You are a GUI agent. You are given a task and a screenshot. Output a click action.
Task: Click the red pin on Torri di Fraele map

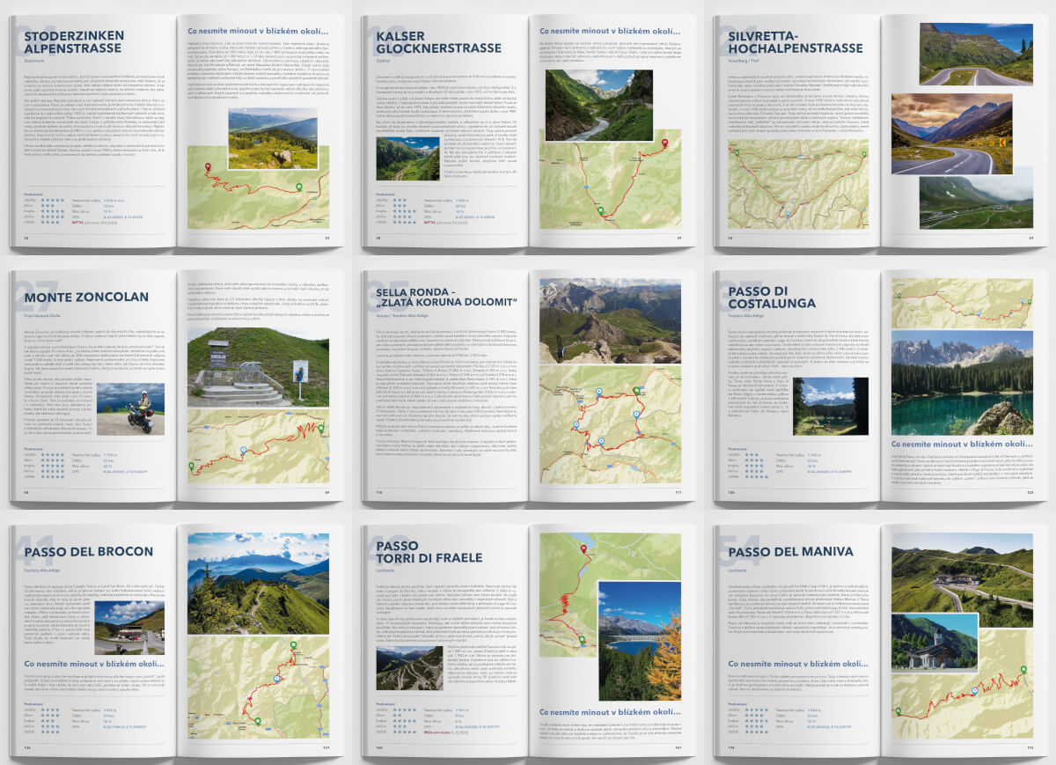click(x=583, y=549)
